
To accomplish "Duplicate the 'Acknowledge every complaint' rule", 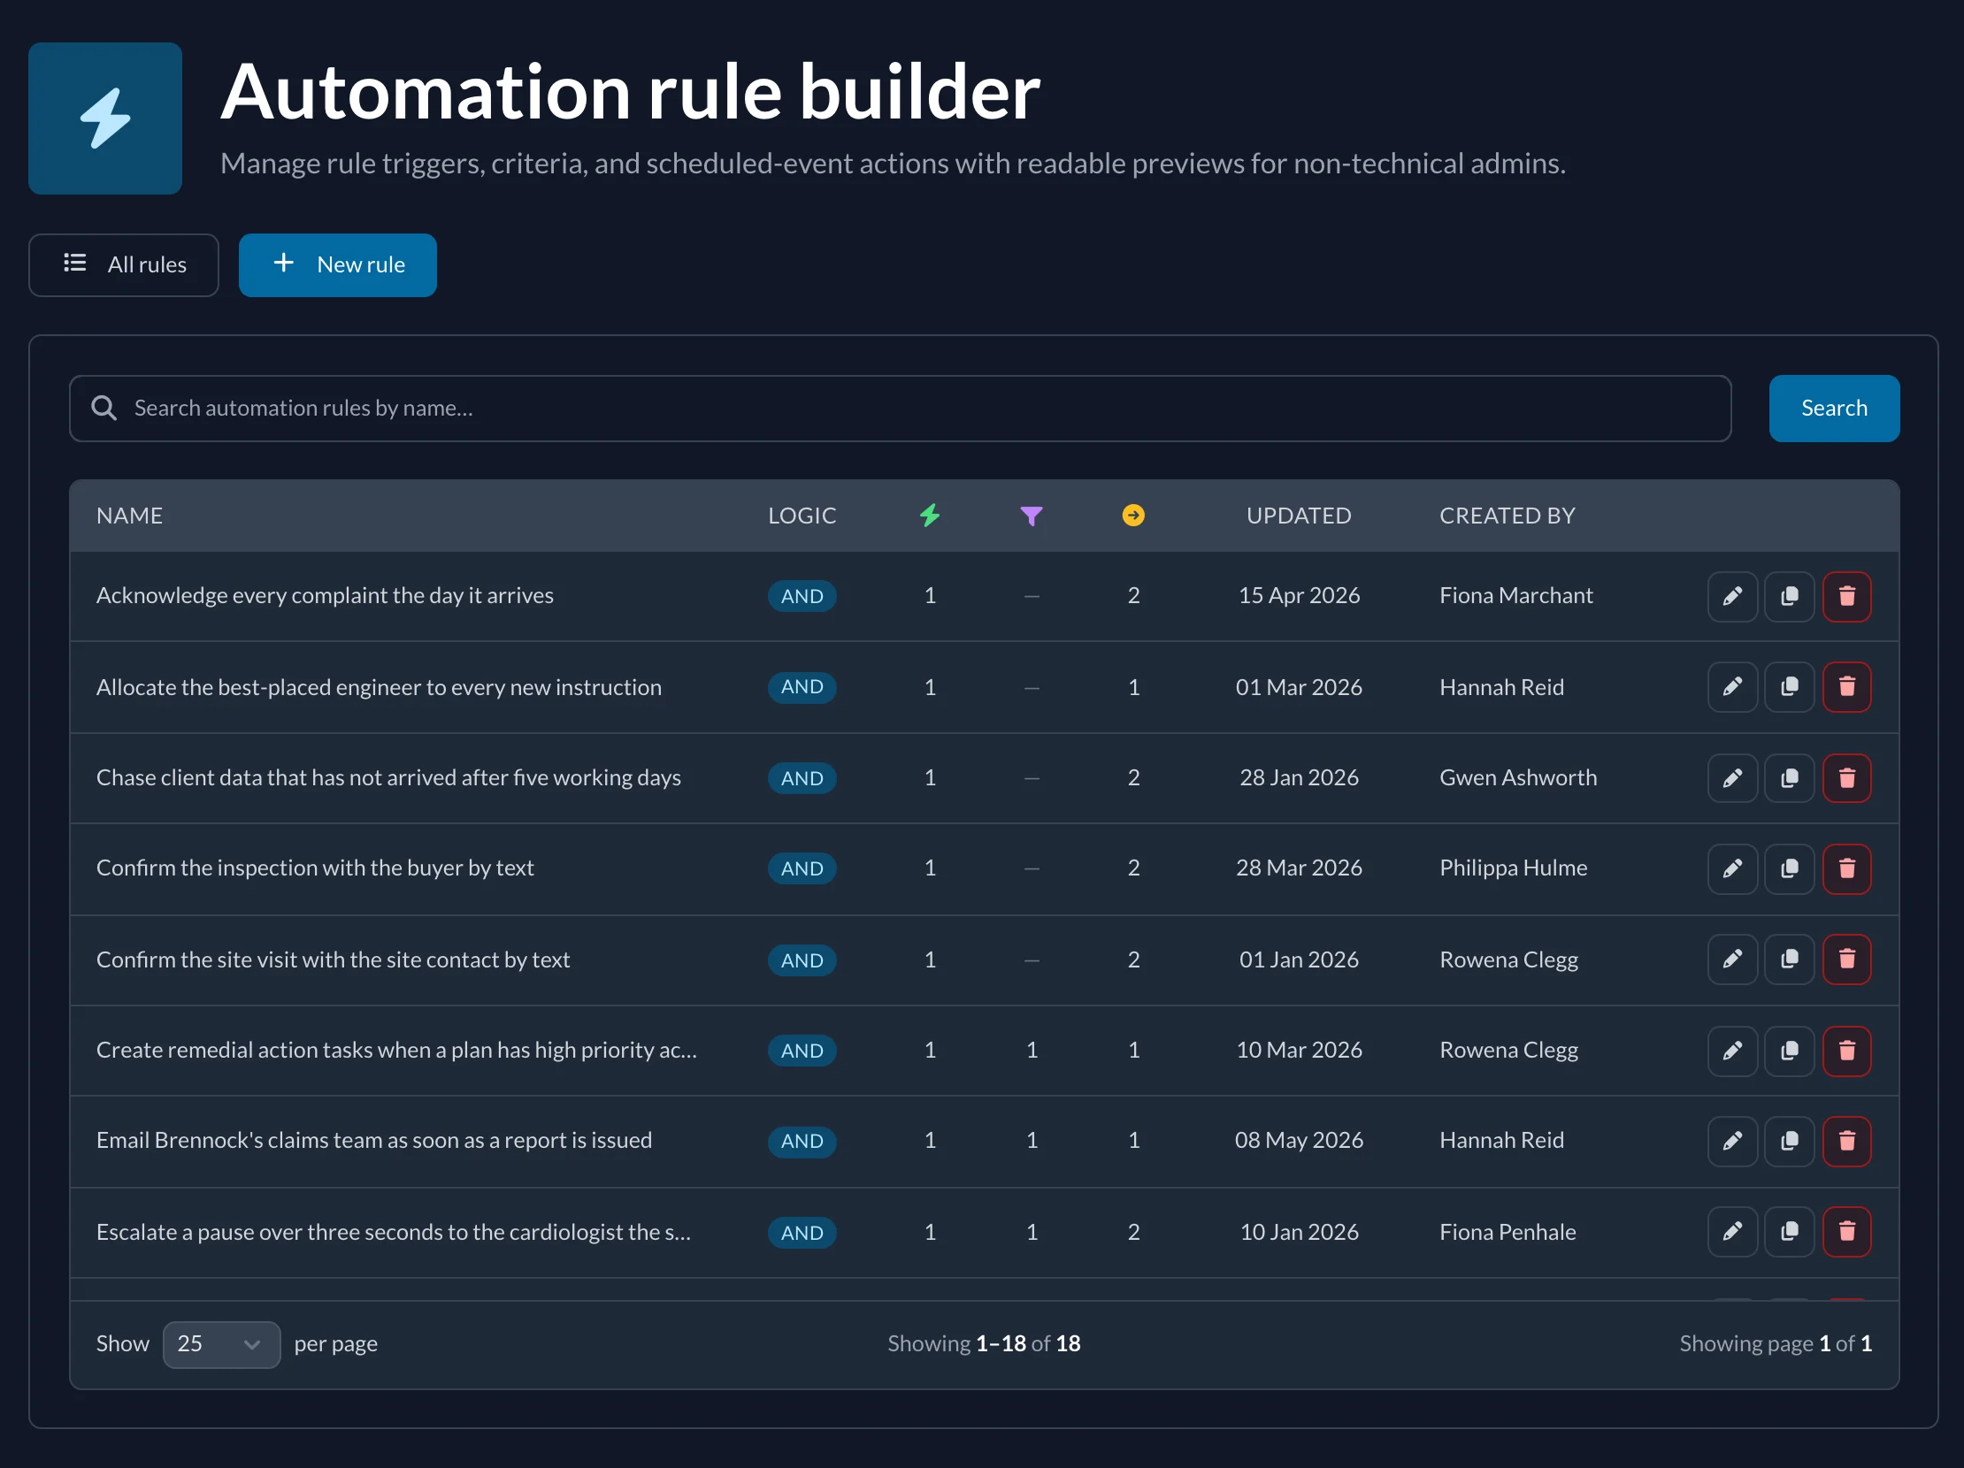I will pyautogui.click(x=1789, y=596).
